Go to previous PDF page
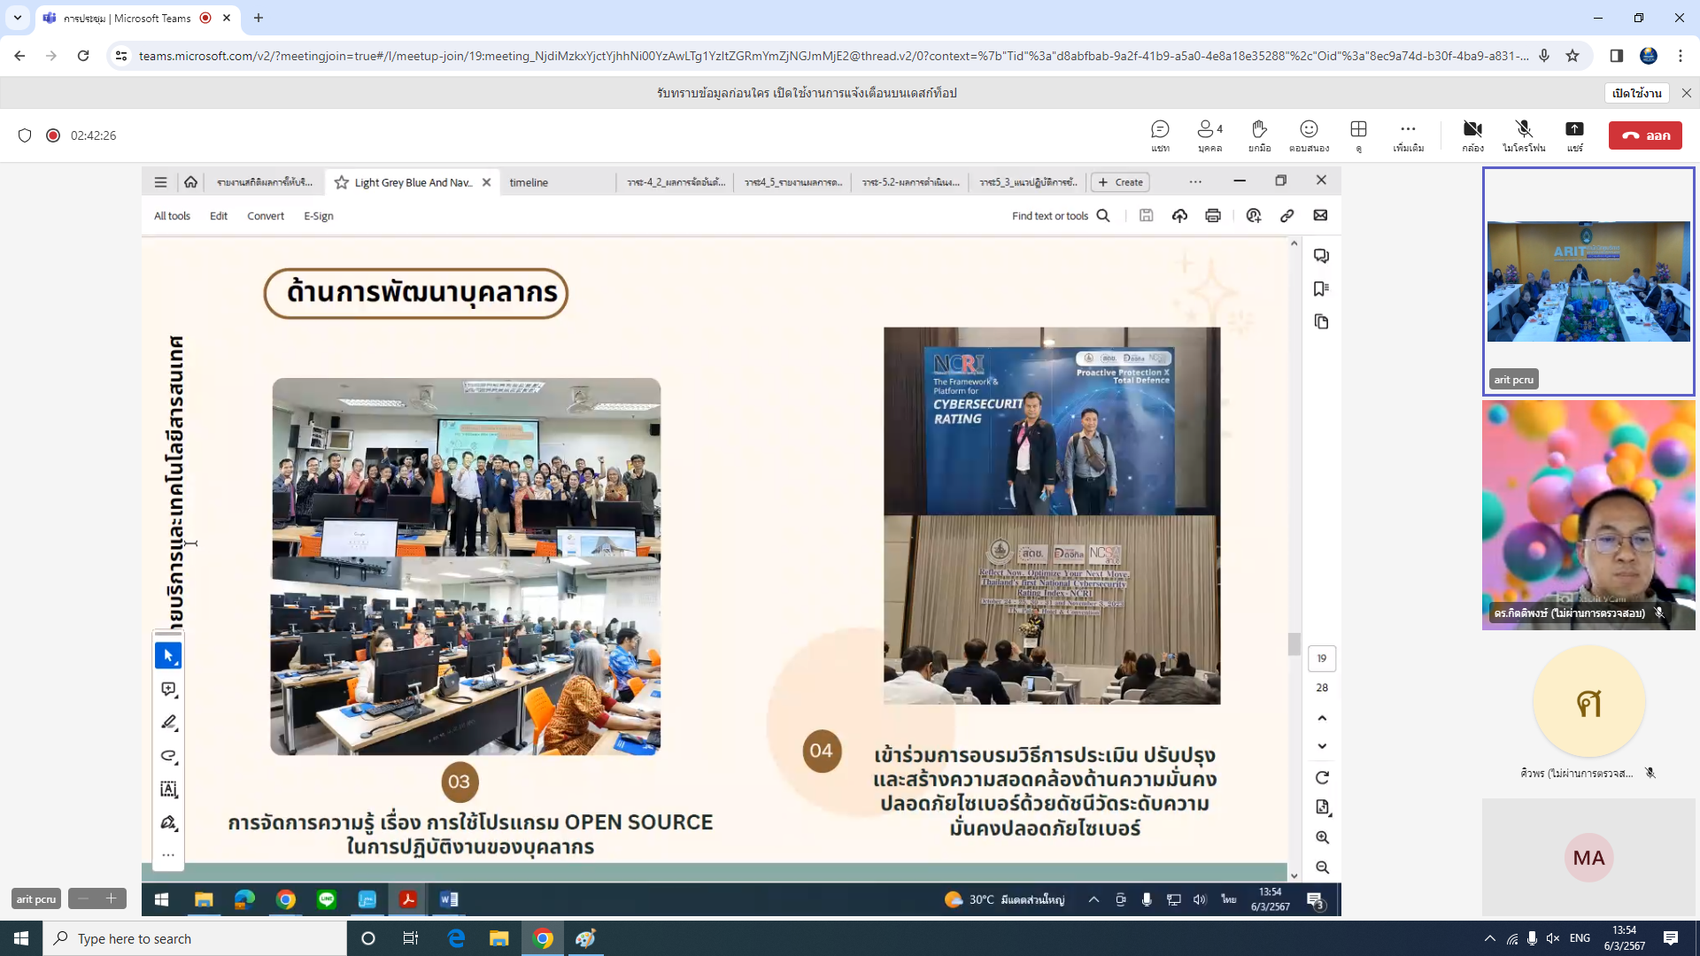1700x956 pixels. point(1321,718)
